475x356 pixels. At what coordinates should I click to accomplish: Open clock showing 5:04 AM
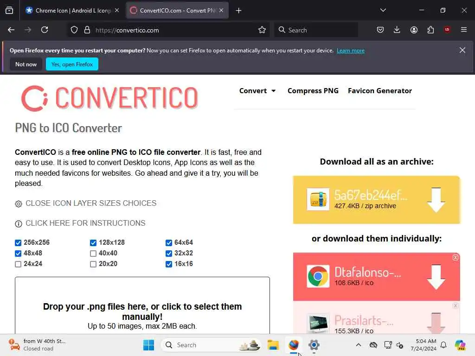[424, 345]
